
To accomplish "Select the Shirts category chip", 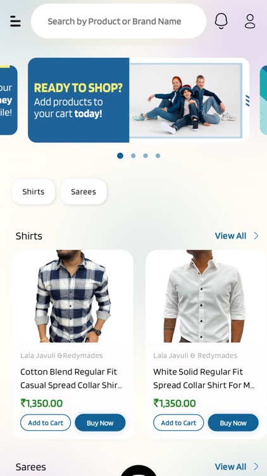I will click(x=34, y=192).
